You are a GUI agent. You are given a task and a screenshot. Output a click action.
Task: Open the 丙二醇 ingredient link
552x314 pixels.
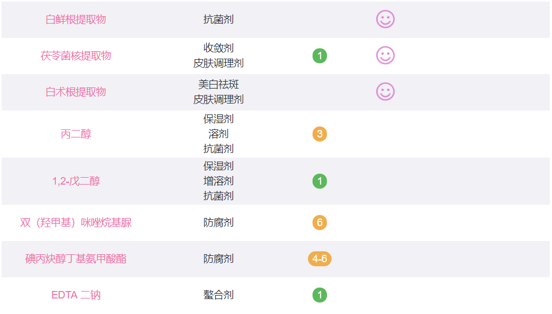(x=75, y=134)
